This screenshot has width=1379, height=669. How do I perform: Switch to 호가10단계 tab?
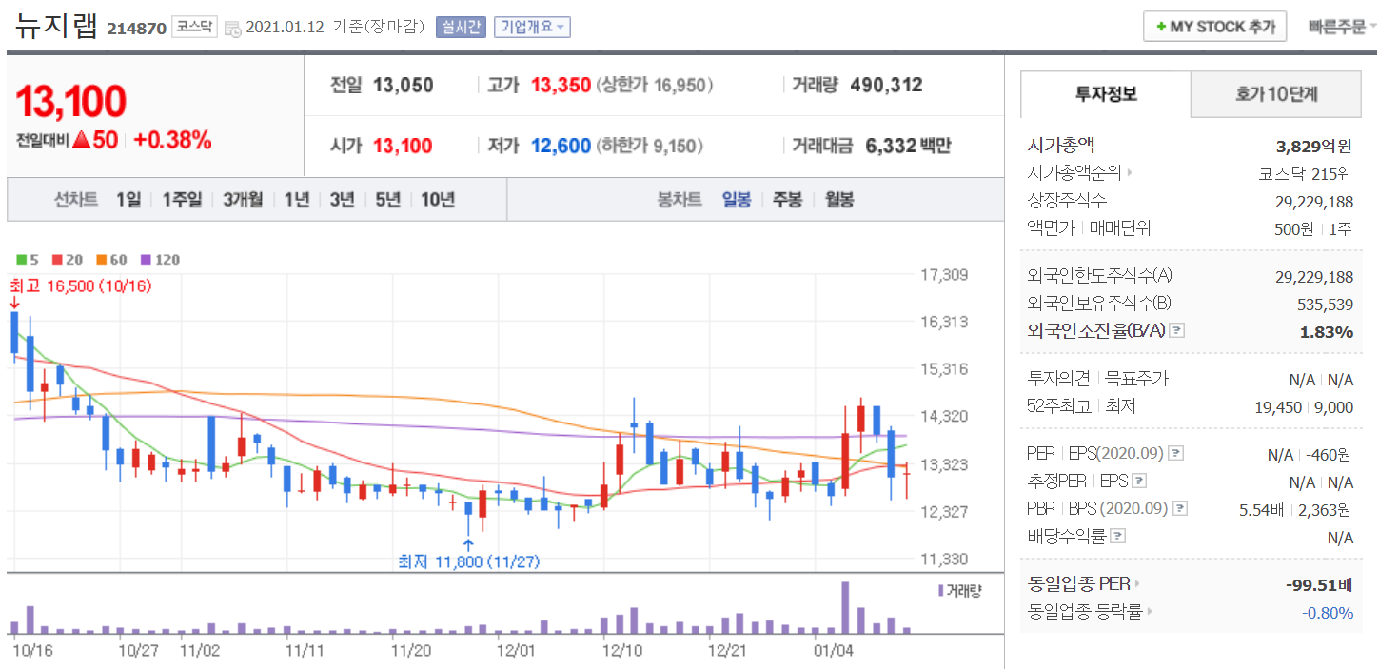tap(1276, 94)
